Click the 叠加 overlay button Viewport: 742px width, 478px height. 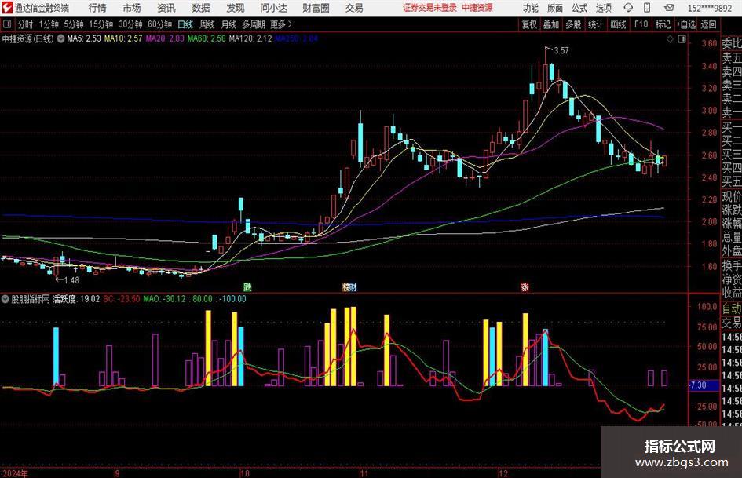point(551,24)
